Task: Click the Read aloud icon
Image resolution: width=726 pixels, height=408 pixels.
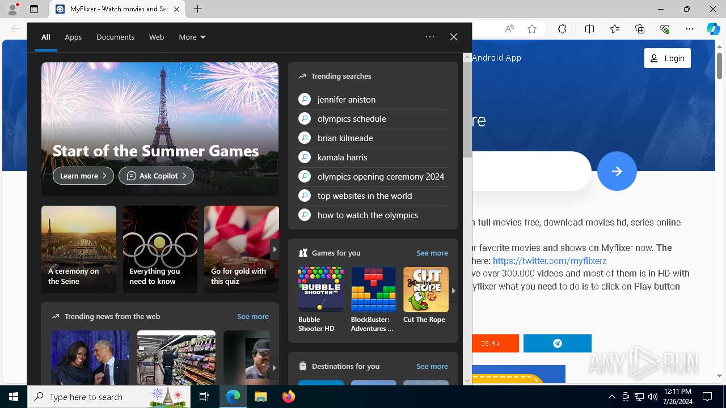Action: click(x=509, y=29)
